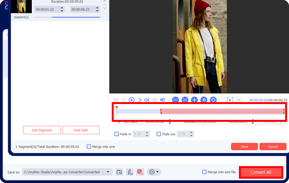Image resolution: width=289 pixels, height=183 pixels.
Task: Increase the Fade in duration stepper
Action: (x=147, y=132)
